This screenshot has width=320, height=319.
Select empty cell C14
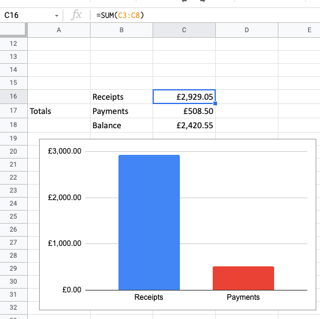pos(184,70)
